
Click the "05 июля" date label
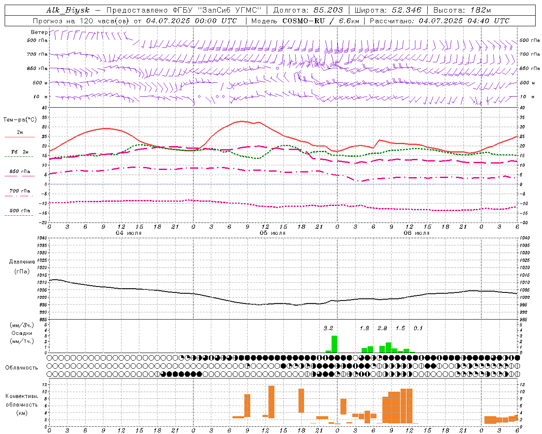click(273, 233)
